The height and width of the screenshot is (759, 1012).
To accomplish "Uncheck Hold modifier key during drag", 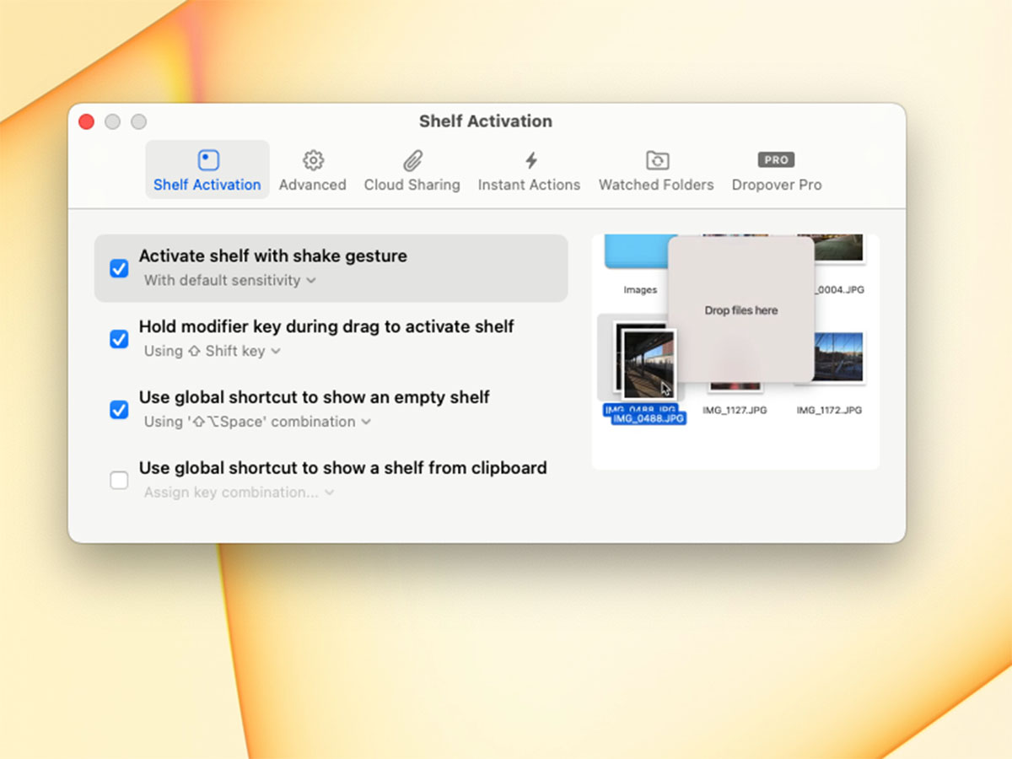I will pos(120,339).
